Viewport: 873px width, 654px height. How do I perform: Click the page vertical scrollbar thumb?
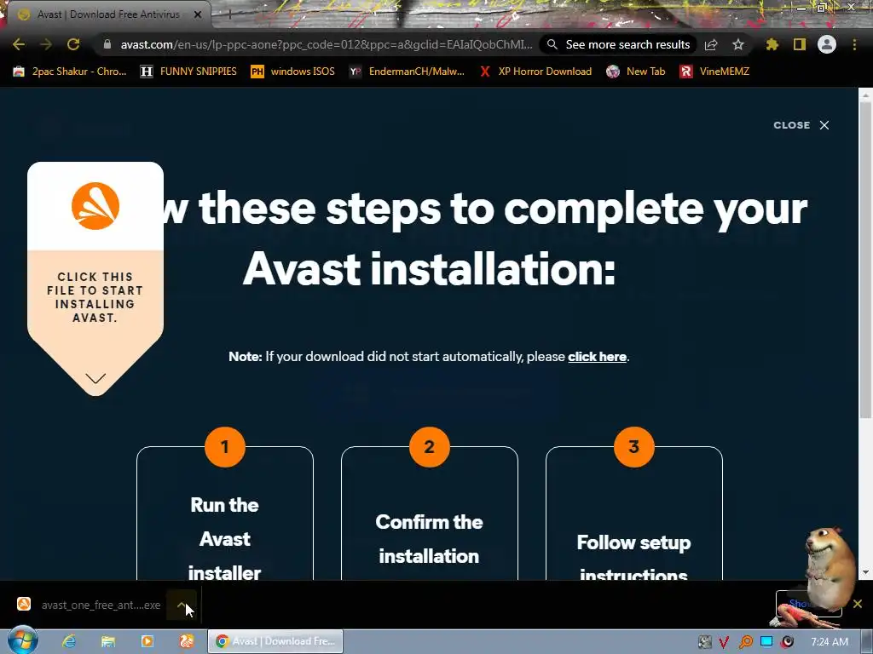pos(865,260)
